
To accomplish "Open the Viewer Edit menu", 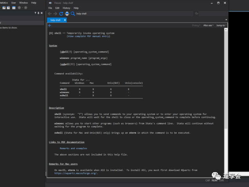I will pos(57,8).
